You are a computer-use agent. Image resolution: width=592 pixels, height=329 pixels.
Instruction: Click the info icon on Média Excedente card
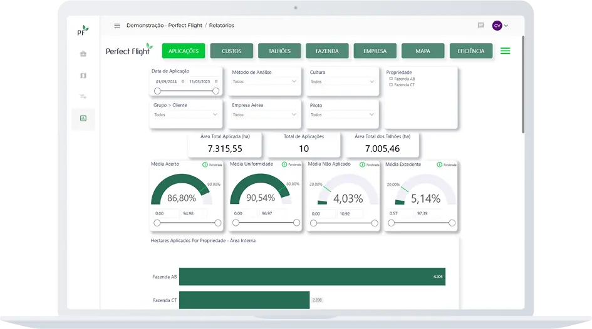440,164
